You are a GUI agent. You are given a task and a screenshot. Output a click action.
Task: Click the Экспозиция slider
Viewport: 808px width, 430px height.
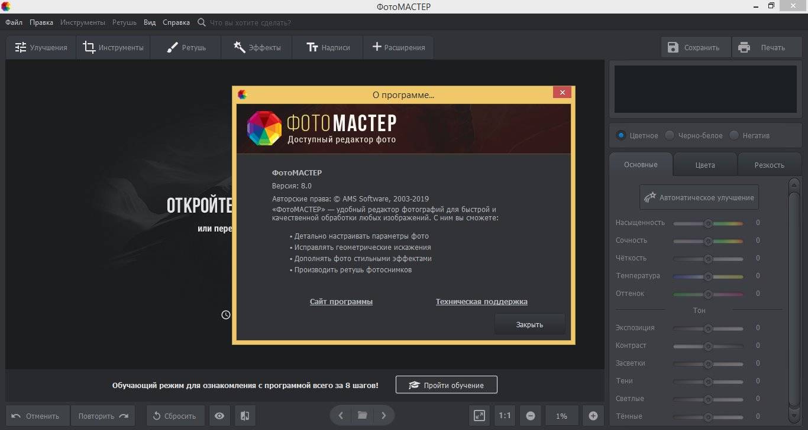click(x=708, y=328)
